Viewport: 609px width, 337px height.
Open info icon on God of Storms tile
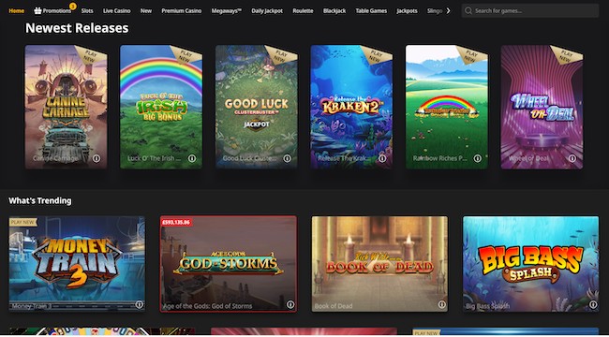point(290,305)
